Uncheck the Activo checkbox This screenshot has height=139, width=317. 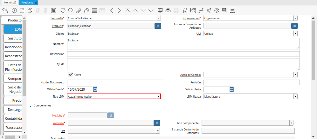pyautogui.click(x=71, y=75)
